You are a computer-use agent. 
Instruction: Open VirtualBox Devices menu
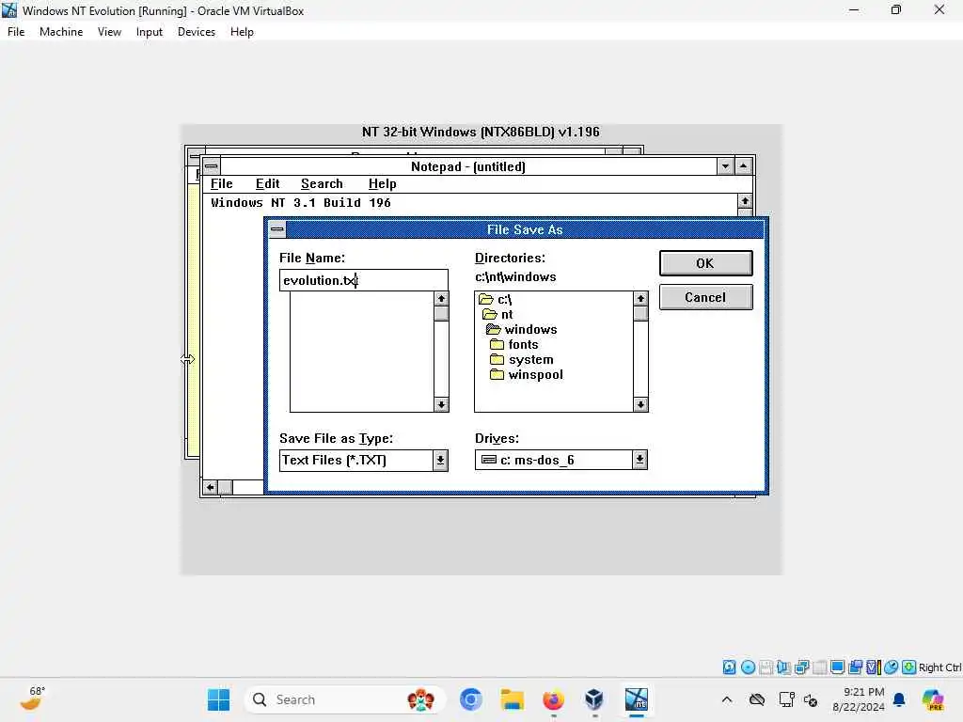point(197,32)
